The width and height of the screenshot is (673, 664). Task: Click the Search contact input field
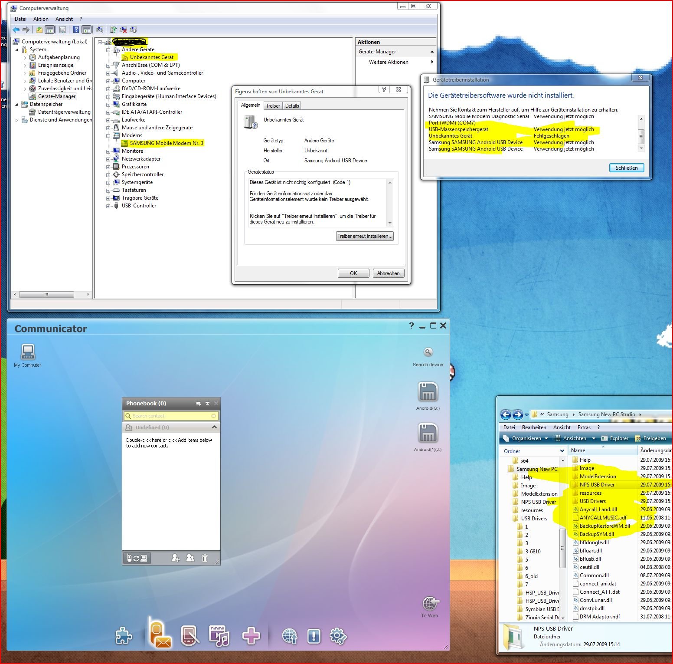171,416
